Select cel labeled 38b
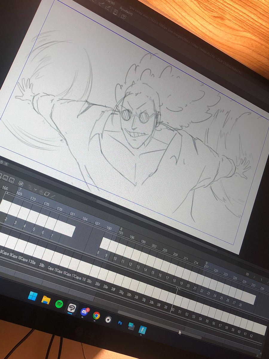This screenshot has width=269, height=359. pos(42,265)
